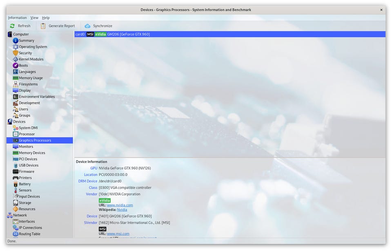
Task: Select the Sensors thermometer icon
Action: 16,190
